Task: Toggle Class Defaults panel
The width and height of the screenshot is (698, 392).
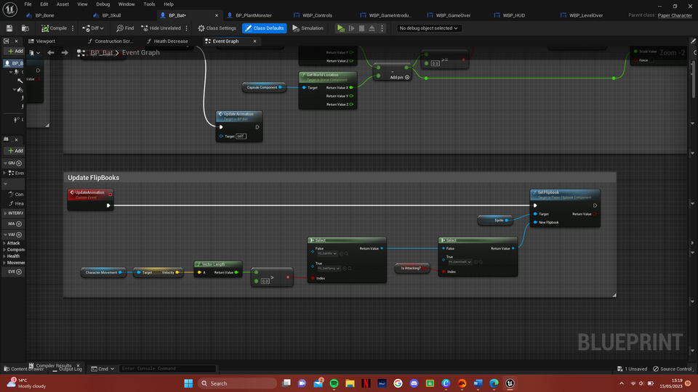Action: point(264,28)
